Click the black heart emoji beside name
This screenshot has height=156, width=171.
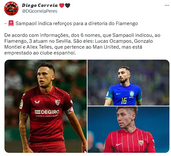(x=68, y=6)
